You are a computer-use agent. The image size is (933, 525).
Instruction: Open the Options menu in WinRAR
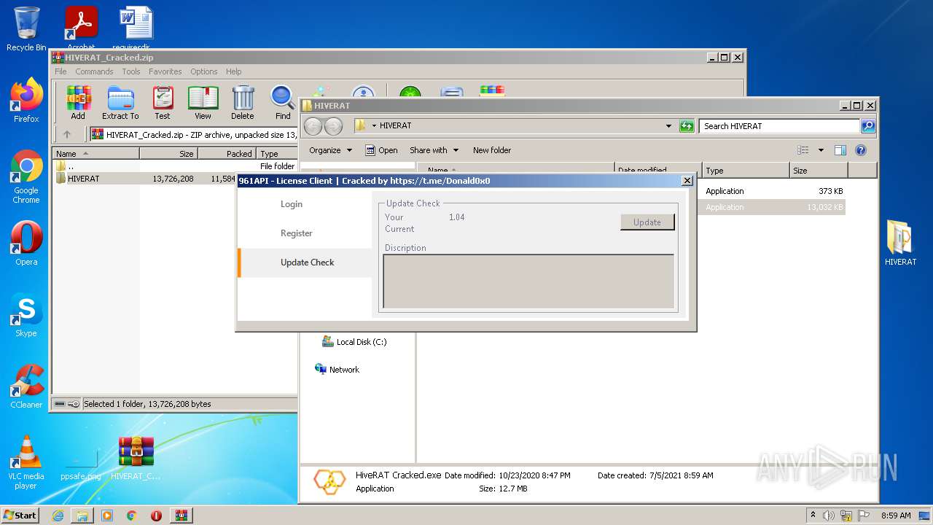(x=204, y=71)
